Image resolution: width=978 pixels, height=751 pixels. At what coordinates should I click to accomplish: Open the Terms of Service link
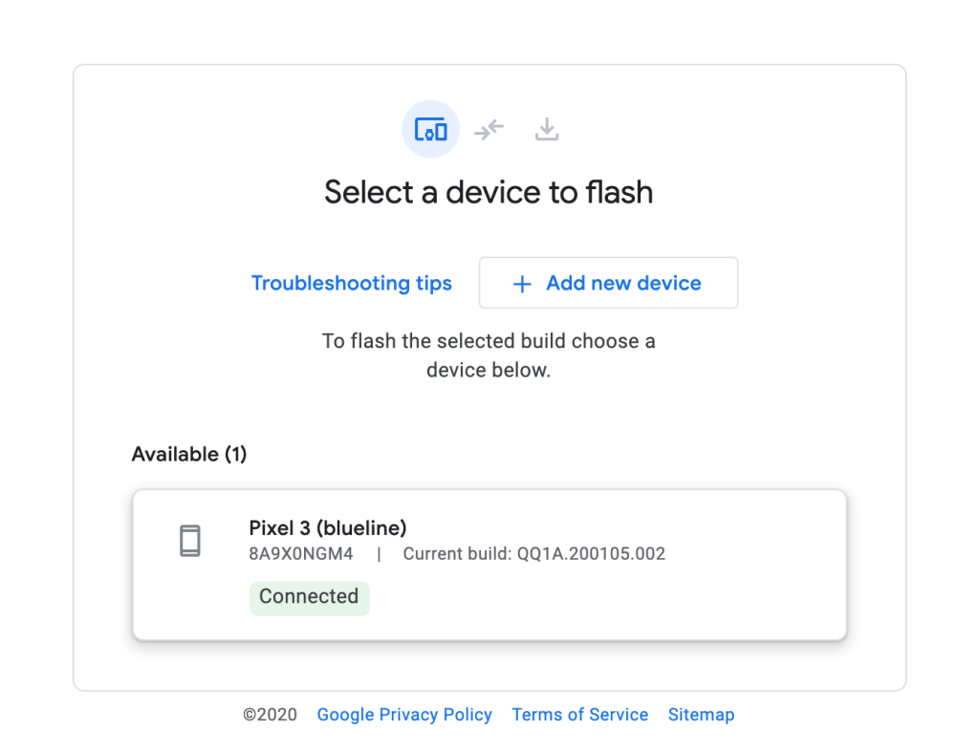[579, 715]
